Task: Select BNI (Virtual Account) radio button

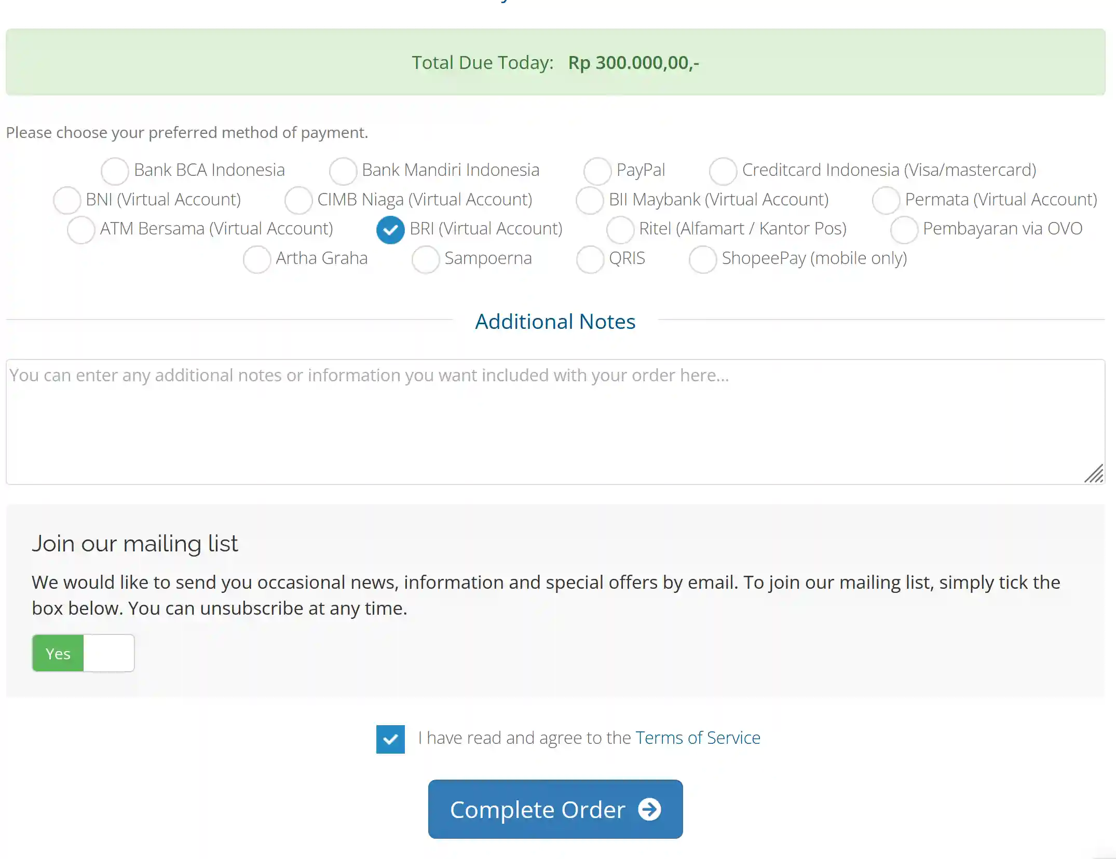Action: (67, 200)
